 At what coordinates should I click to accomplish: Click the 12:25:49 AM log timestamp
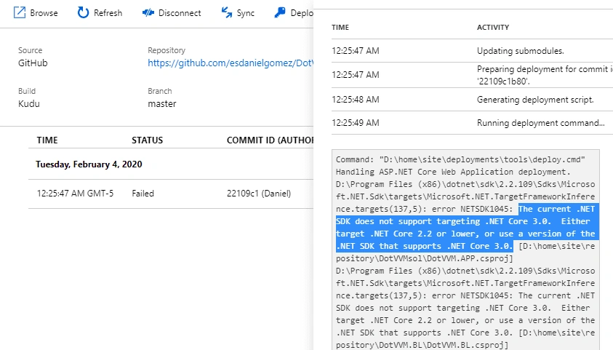[356, 123]
